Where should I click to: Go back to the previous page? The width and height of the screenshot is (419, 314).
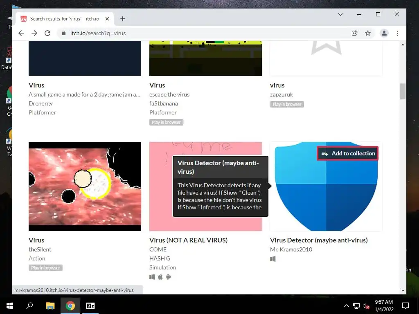point(21,33)
